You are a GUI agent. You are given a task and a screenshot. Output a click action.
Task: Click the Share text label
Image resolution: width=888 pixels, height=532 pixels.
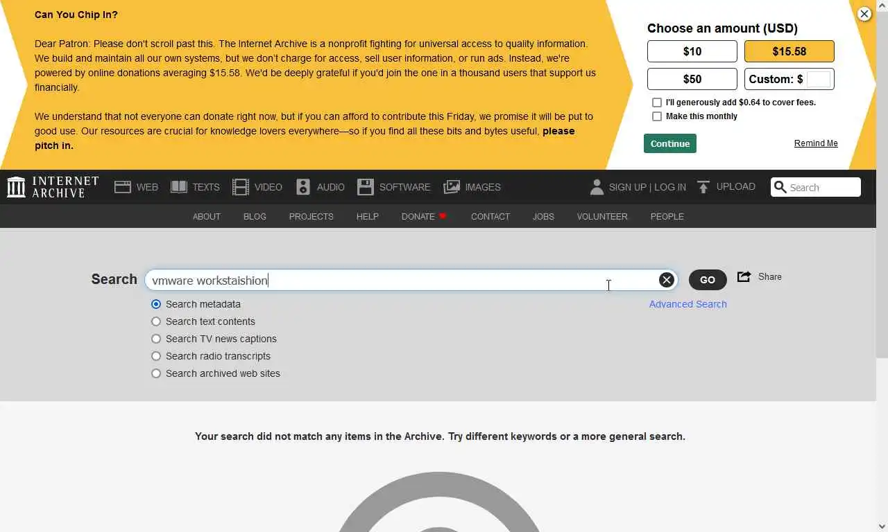tap(770, 276)
